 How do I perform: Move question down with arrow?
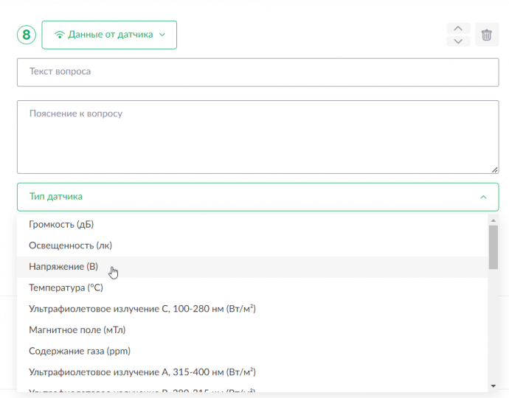coord(458,41)
